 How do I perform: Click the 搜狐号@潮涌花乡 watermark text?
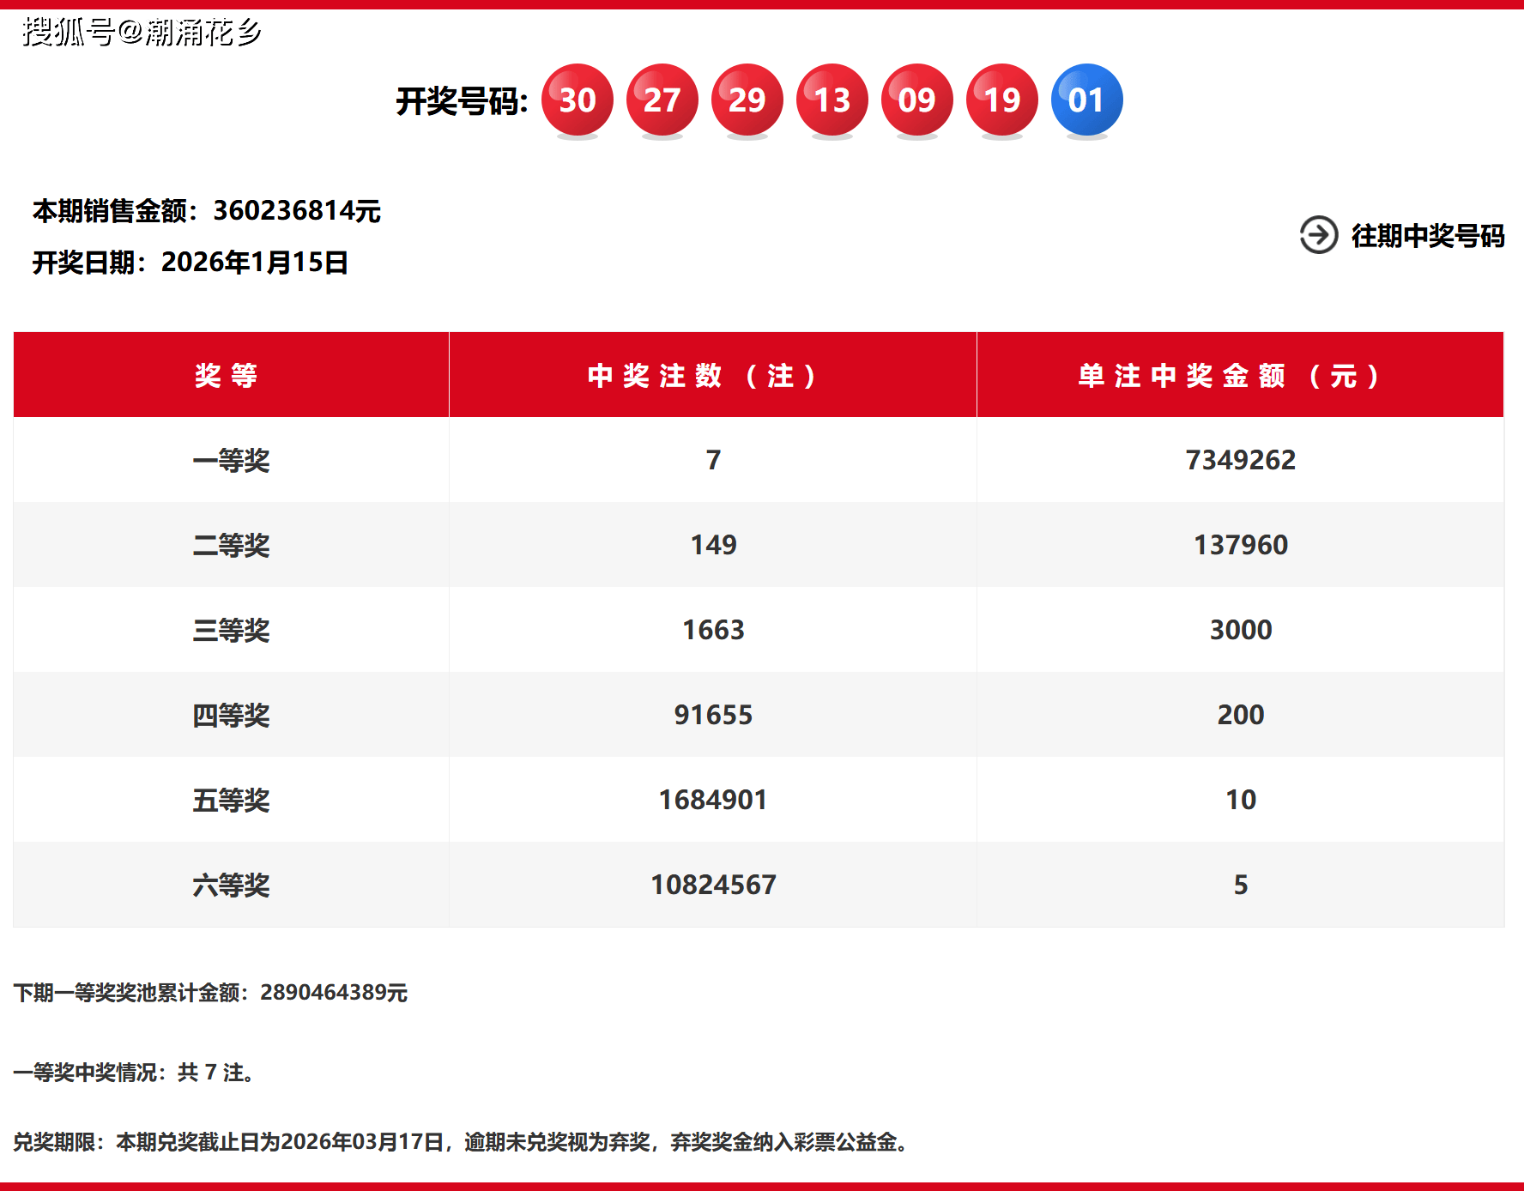pos(142,33)
